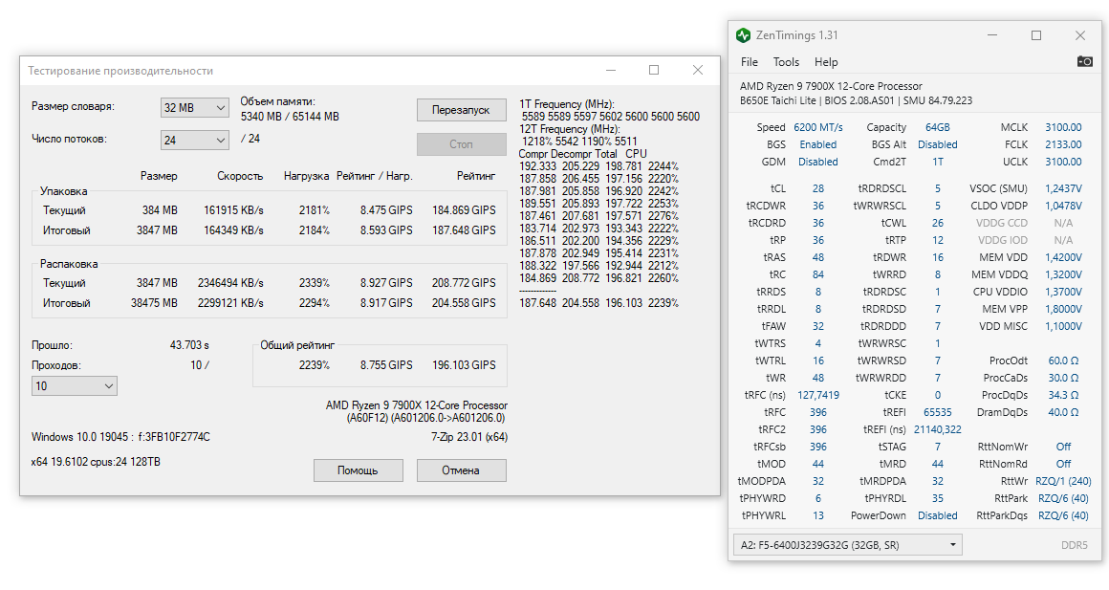This screenshot has height=590, width=1109.
Task: Click the Отмена button
Action: pos(461,470)
